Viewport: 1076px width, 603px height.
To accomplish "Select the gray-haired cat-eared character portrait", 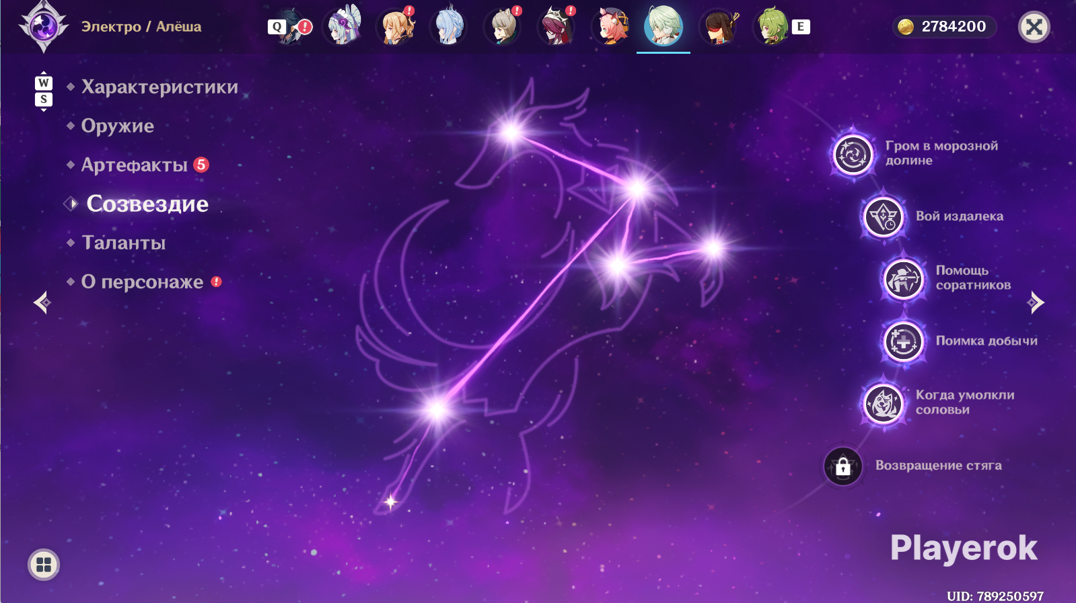I will pos(503,26).
